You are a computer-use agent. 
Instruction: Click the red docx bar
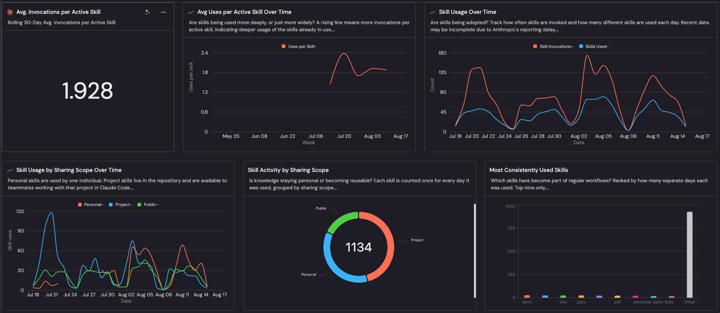click(x=527, y=296)
